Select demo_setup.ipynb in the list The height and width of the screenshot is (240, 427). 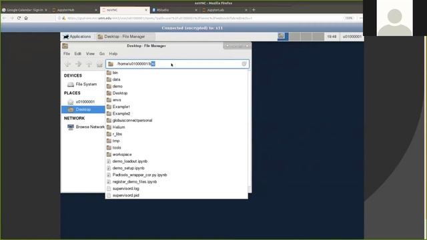pos(176,168)
